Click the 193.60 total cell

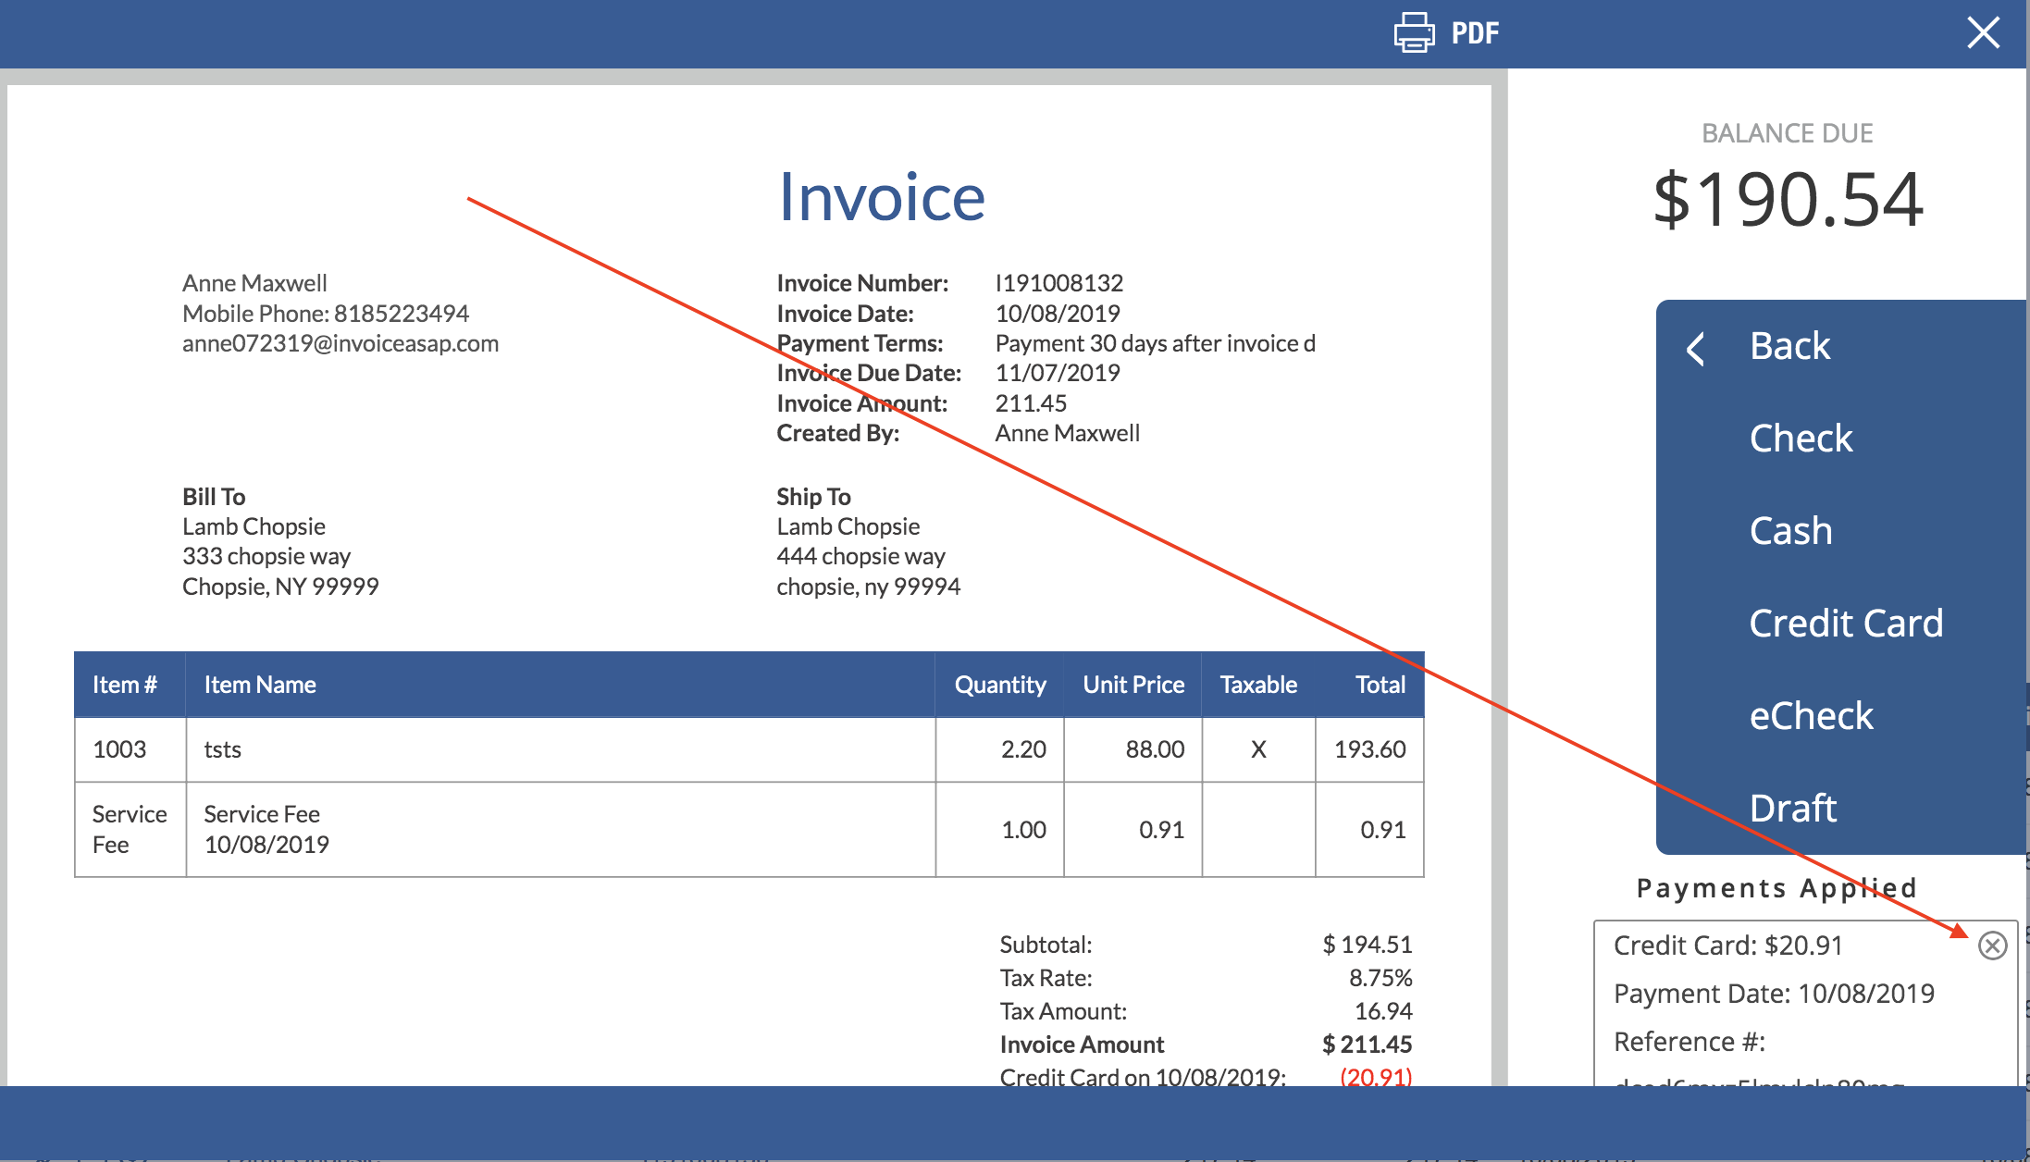tap(1369, 749)
